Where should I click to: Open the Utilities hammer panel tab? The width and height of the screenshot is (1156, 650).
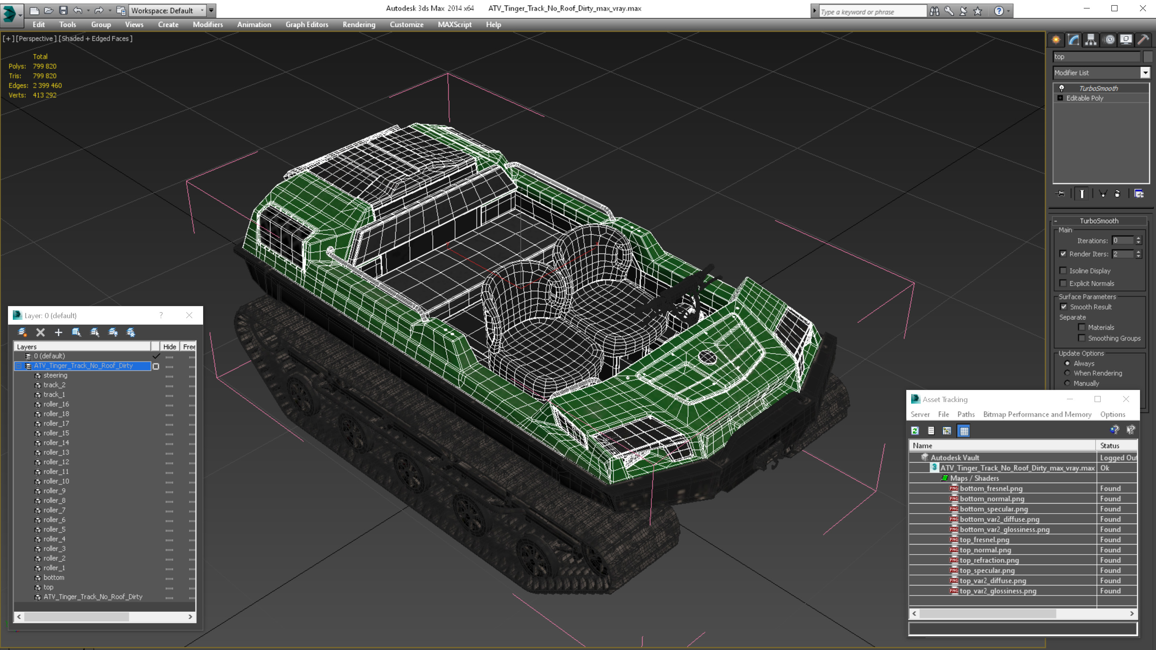(1144, 40)
